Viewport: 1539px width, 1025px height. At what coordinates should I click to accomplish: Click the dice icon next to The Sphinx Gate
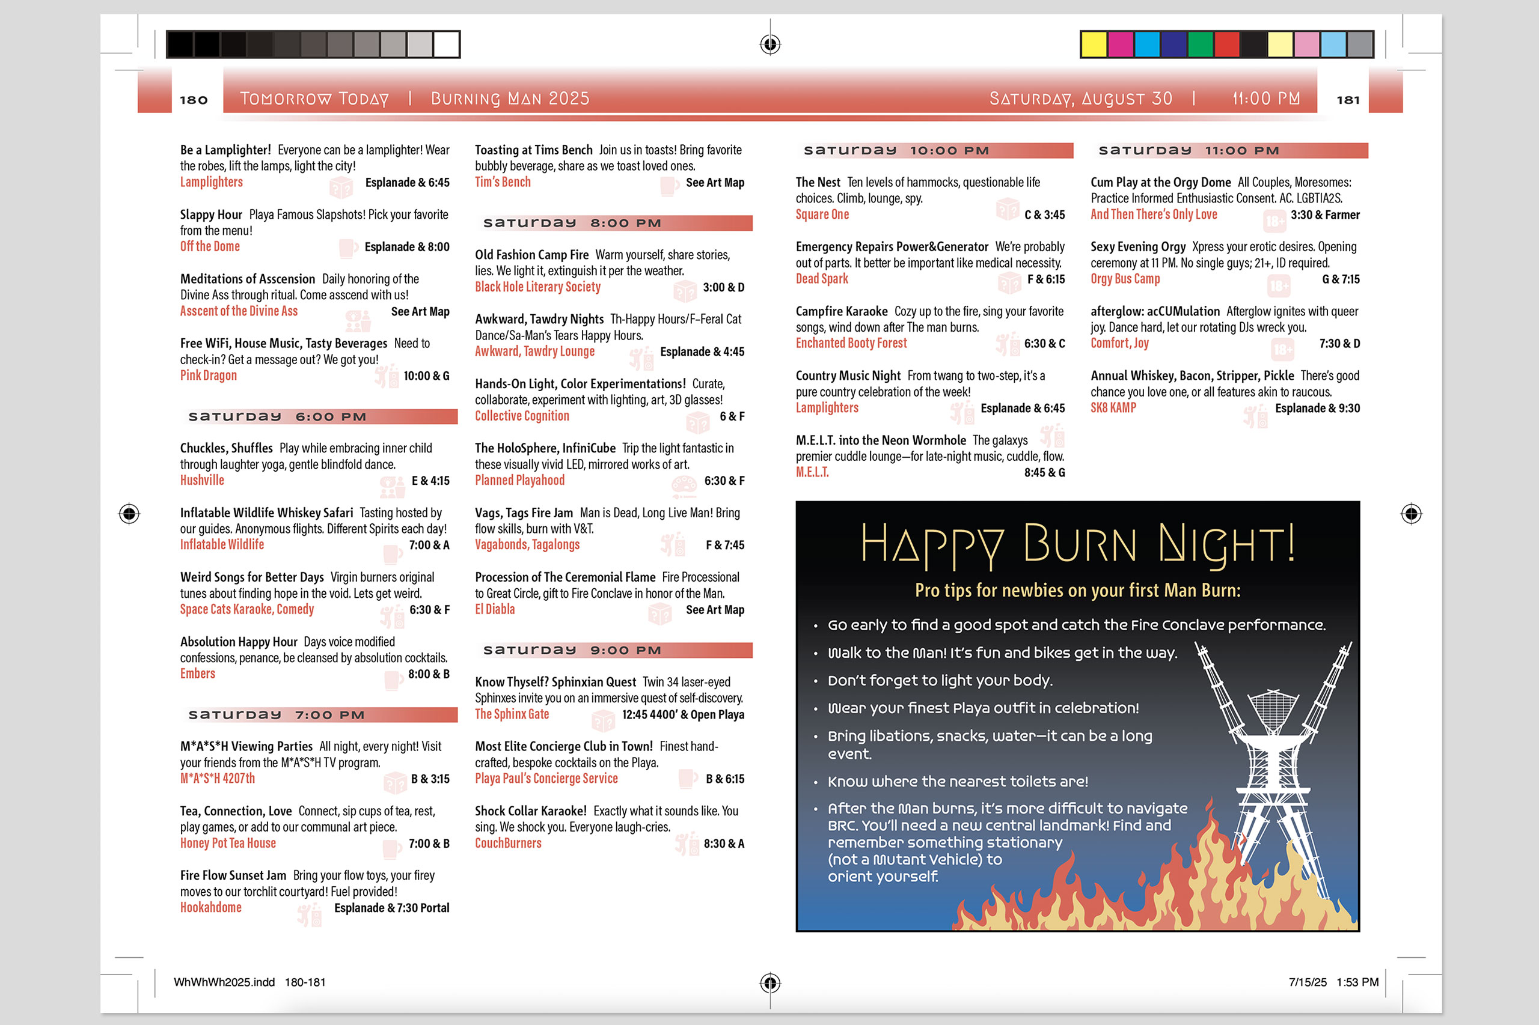[x=602, y=720]
